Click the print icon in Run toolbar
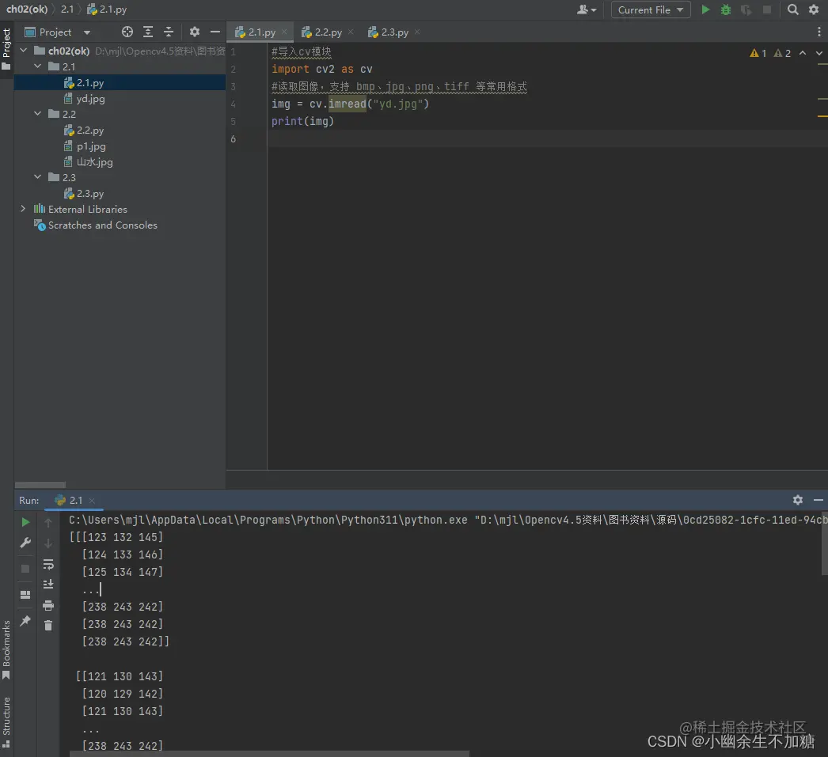Viewport: 828px width, 757px height. pyautogui.click(x=48, y=605)
